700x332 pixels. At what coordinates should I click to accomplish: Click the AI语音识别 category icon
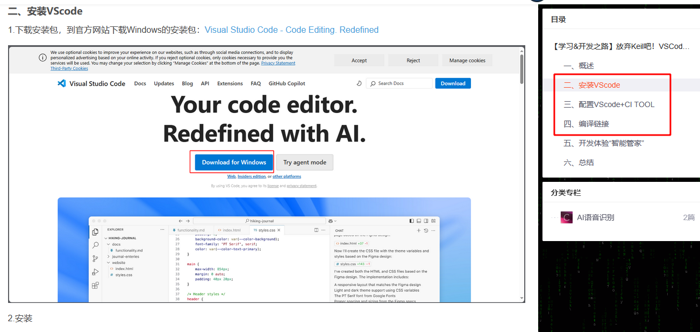(566, 217)
